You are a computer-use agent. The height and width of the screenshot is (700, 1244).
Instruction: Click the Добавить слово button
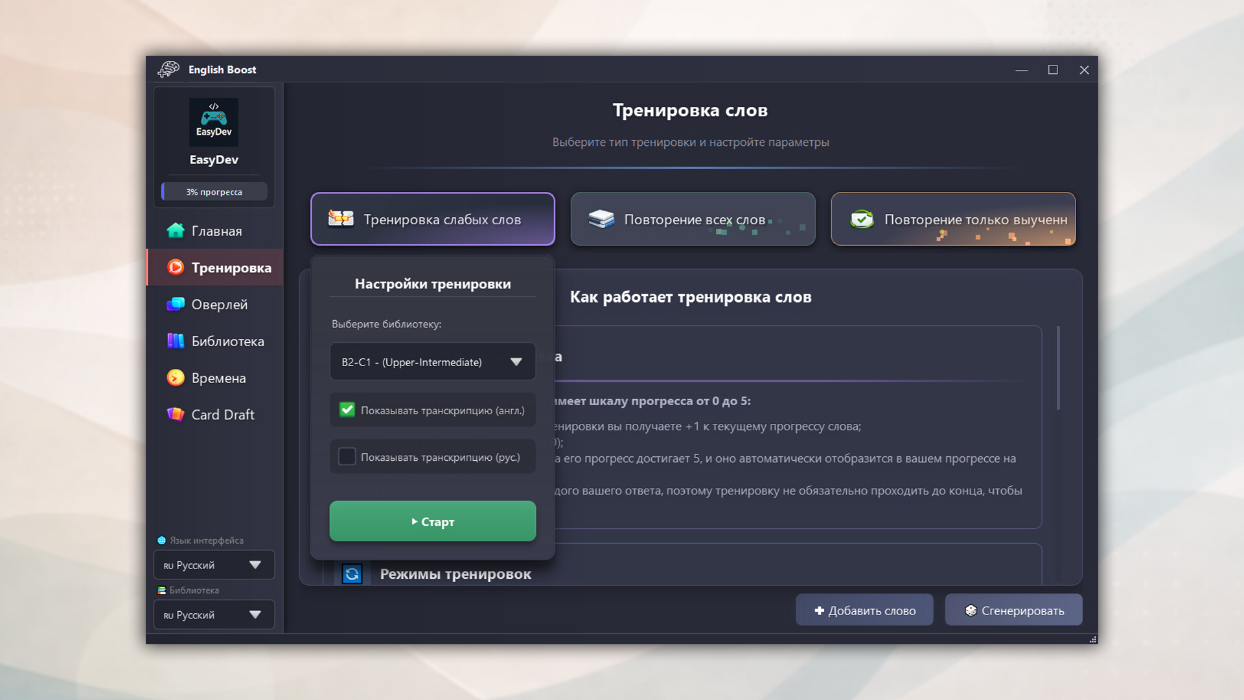point(864,610)
